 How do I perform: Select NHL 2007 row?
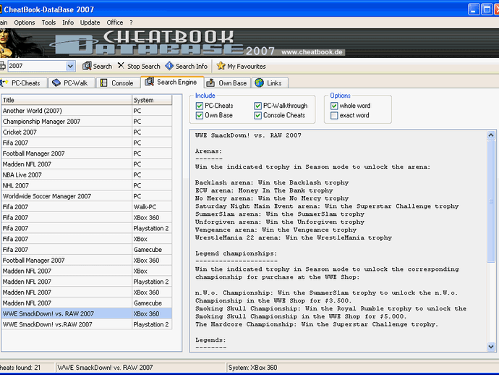click(87, 185)
